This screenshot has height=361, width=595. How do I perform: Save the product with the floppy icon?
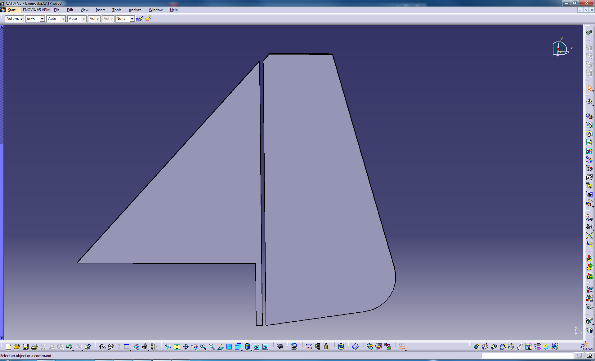[26, 347]
